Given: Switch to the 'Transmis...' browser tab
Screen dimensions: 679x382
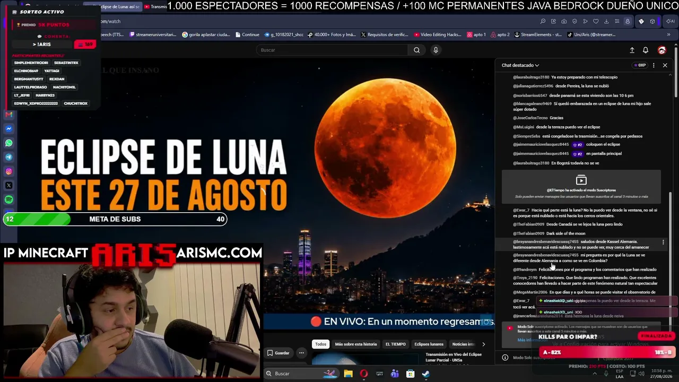Looking at the screenshot, I should click(x=155, y=6).
